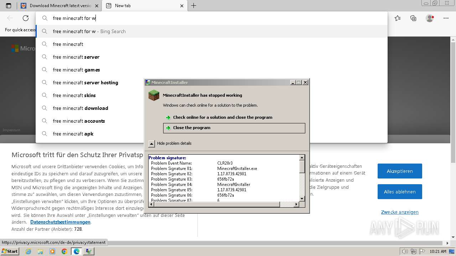Select suggestion 'free minecraft download'
The height and width of the screenshot is (256, 456).
(x=212, y=108)
